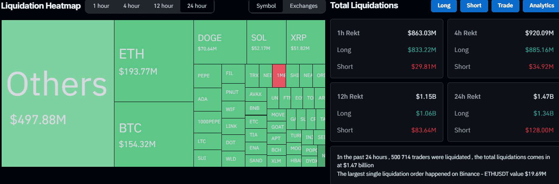Click the SOL heatmap tile
This screenshot has width=559, height=184.
(266, 42)
